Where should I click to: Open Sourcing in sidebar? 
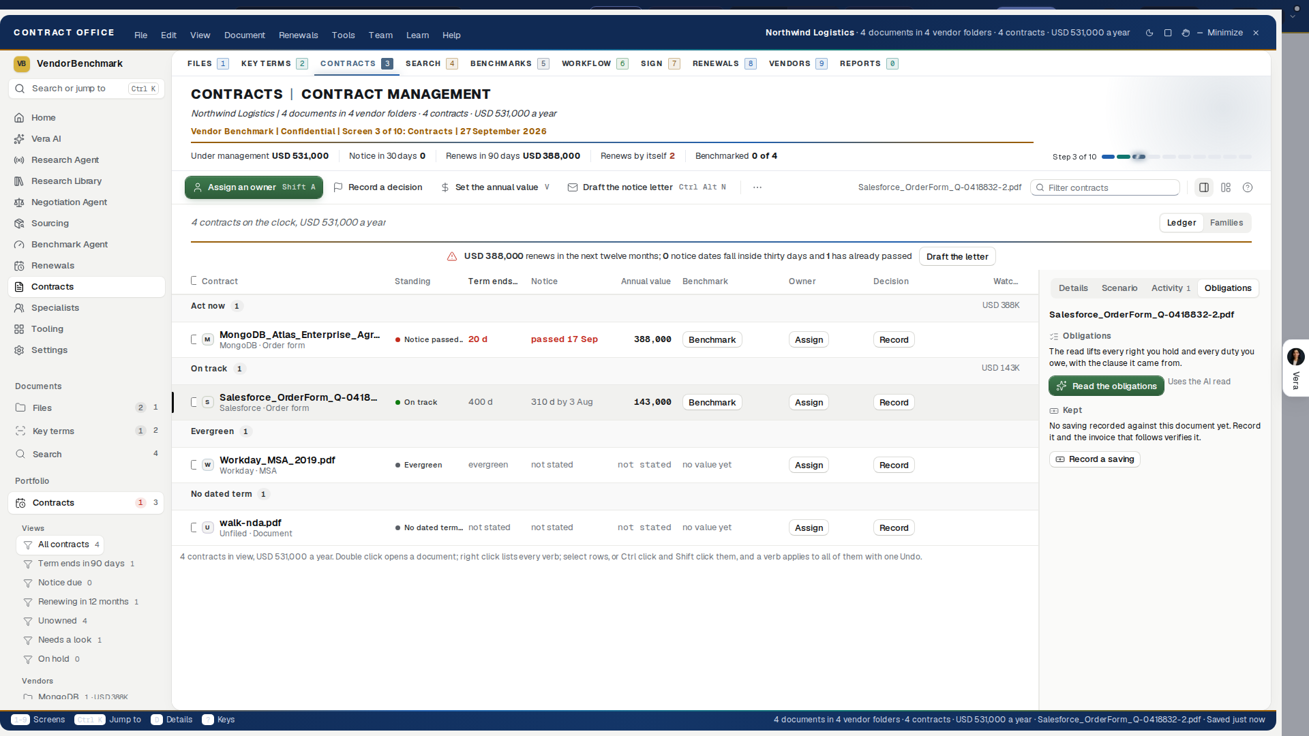point(87,224)
